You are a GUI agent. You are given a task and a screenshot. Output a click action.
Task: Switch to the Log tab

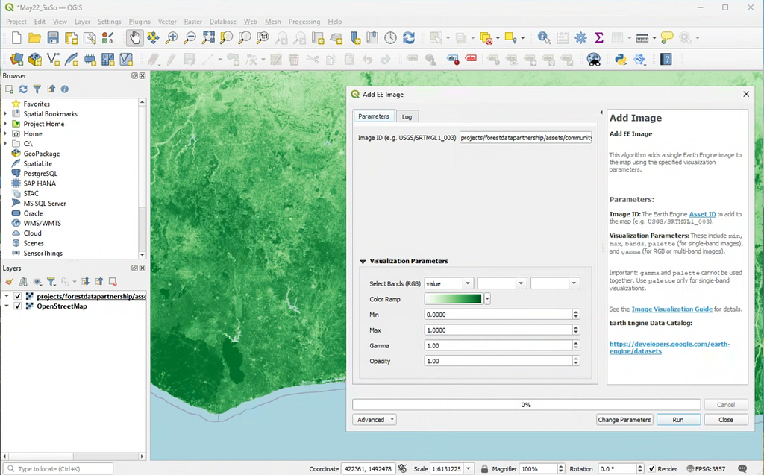(x=407, y=116)
